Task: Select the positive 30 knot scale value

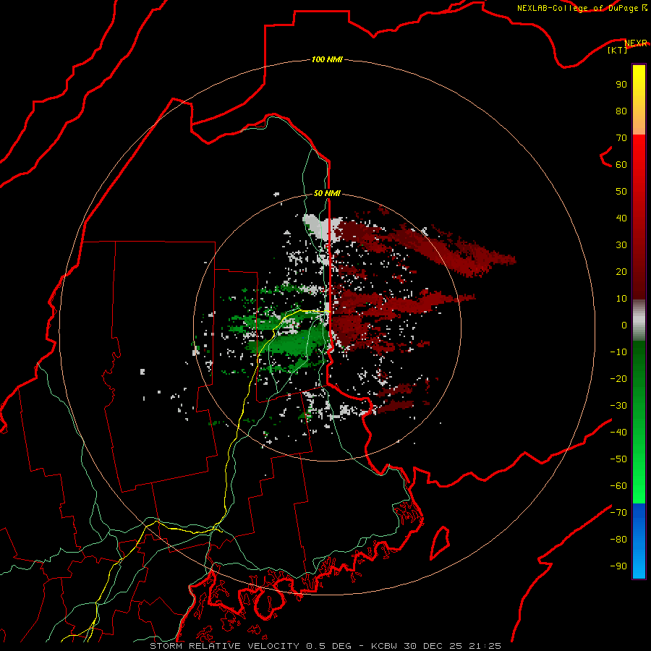Action: (x=621, y=245)
